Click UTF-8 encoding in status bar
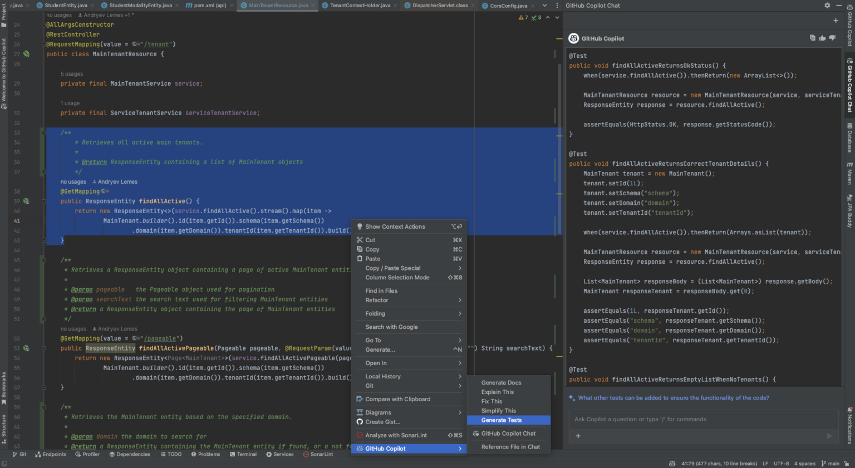 [781, 464]
